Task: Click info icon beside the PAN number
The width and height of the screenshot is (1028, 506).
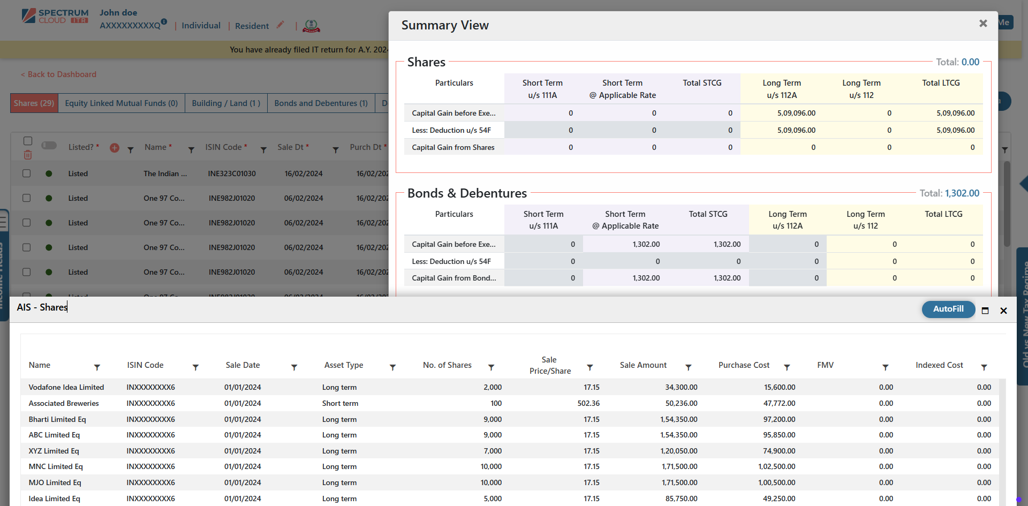Action: 164,22
